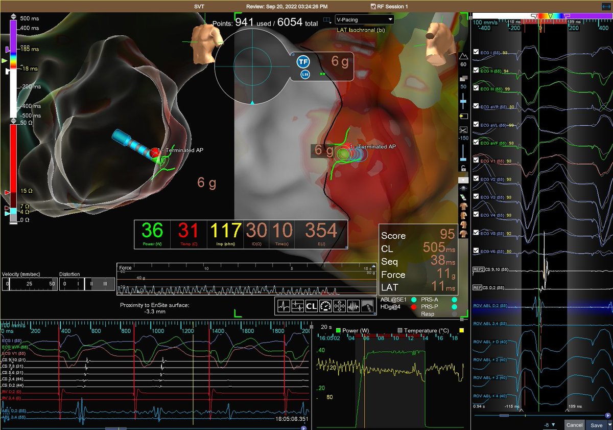
Task: Open the catheter tip view icon
Action: coord(367,306)
